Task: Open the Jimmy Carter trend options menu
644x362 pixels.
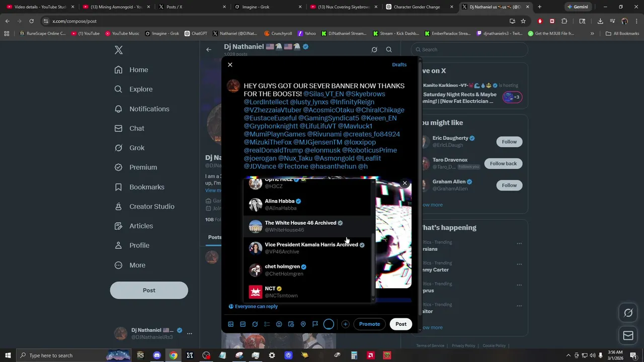Action: 519,264
